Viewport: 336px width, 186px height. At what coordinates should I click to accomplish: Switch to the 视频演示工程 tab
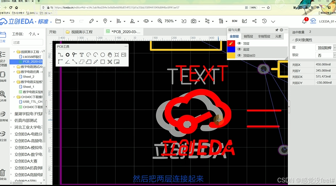point(82,32)
